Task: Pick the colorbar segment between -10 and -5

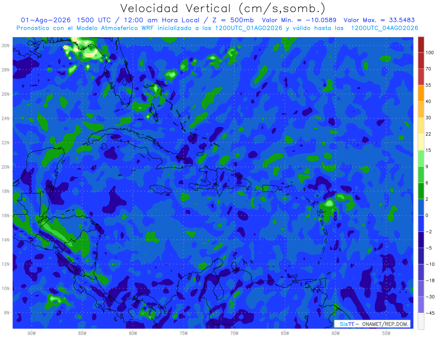Action: point(421,256)
